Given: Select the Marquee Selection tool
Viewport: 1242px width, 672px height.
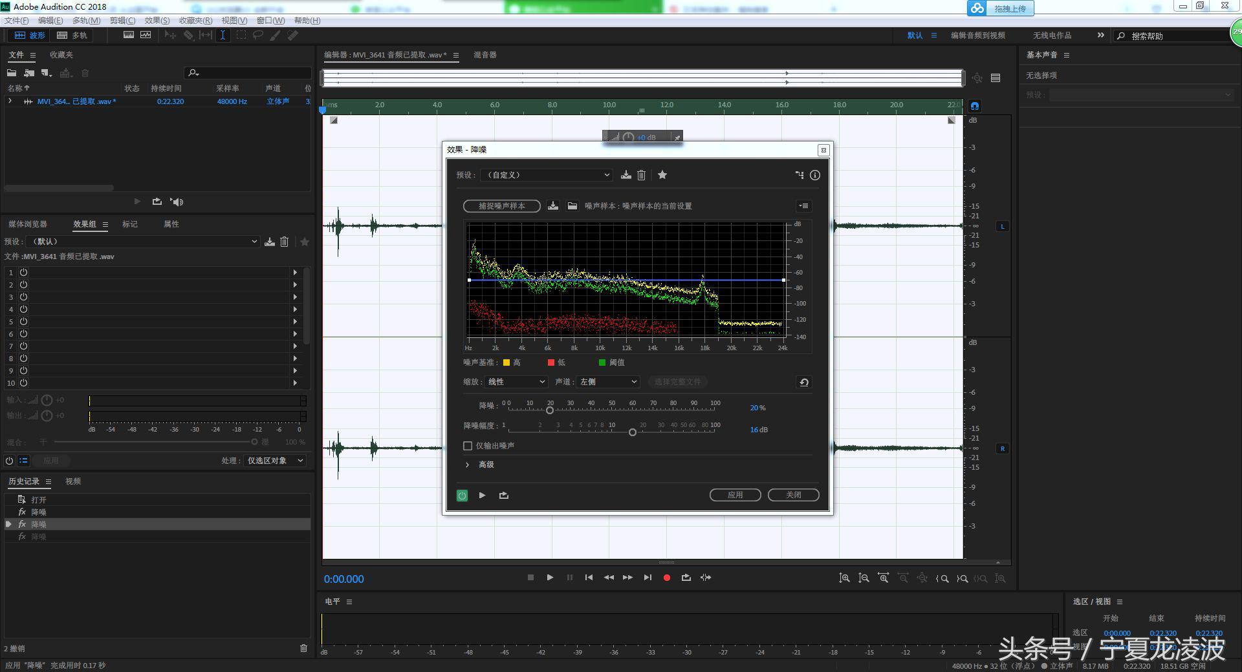Looking at the screenshot, I should tap(241, 36).
